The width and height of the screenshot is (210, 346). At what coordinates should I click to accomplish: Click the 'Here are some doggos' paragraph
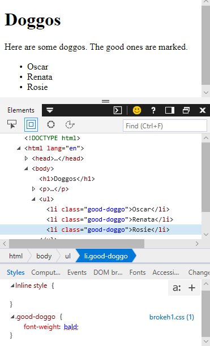(96, 47)
